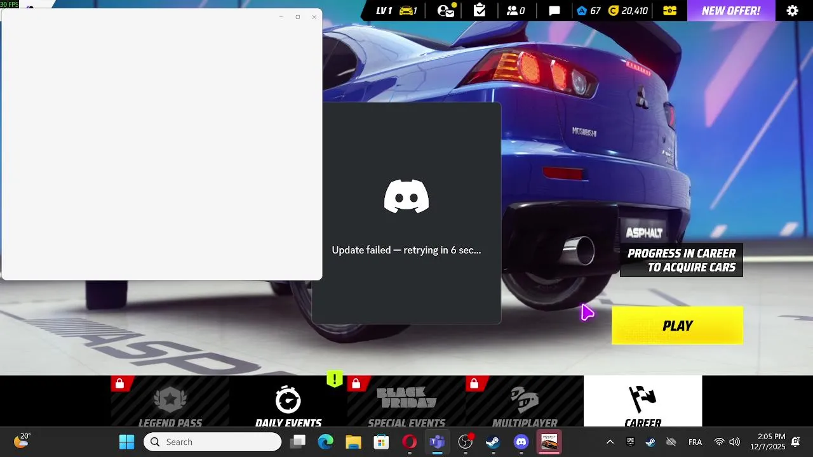
Task: Launch Microsoft Edge from taskbar
Action: tap(326, 442)
